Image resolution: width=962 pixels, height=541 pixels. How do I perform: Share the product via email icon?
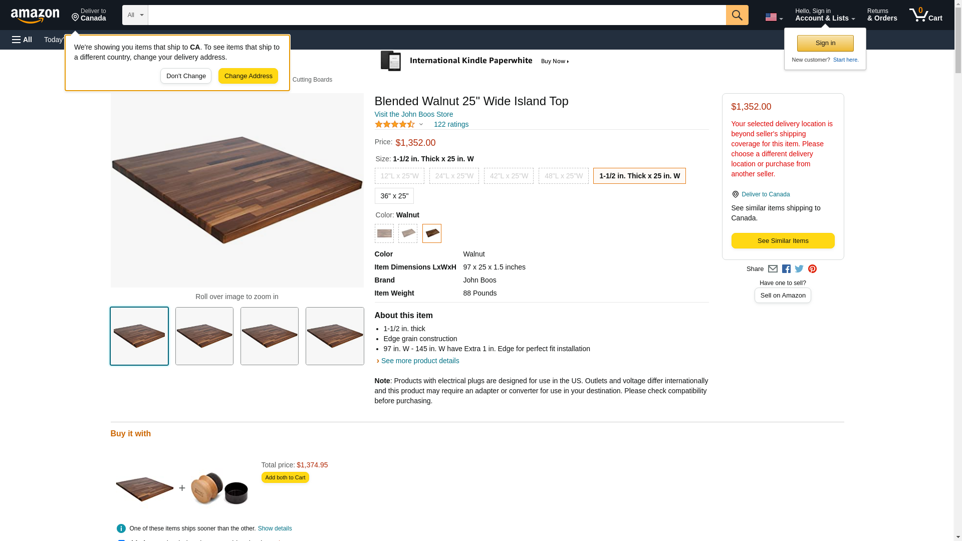tap(773, 269)
